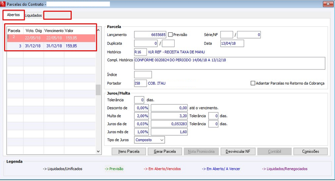The image size is (335, 181).
Task: Close the Parcelas do Contrato window
Action: [x=328, y=4]
